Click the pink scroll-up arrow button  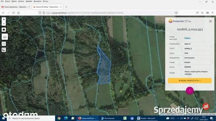point(190,91)
